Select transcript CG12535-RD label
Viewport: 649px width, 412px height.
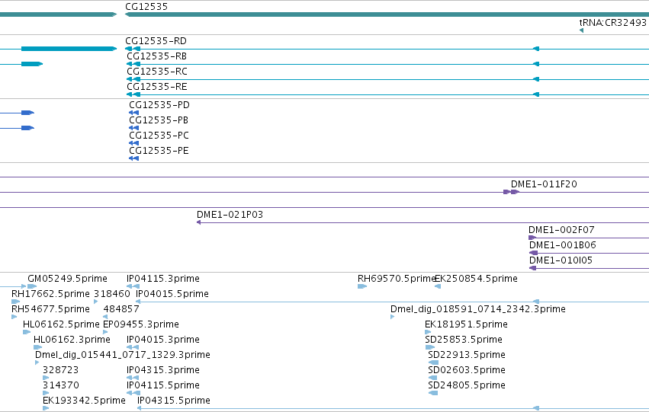click(156, 41)
